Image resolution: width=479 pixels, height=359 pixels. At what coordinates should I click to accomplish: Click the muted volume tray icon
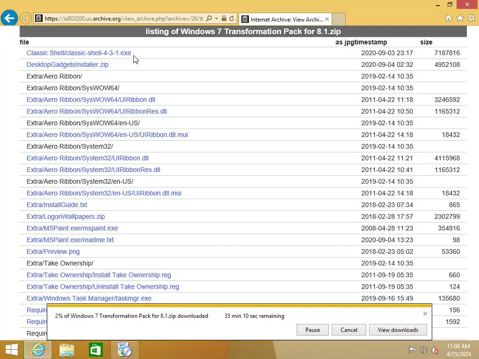tap(435, 350)
